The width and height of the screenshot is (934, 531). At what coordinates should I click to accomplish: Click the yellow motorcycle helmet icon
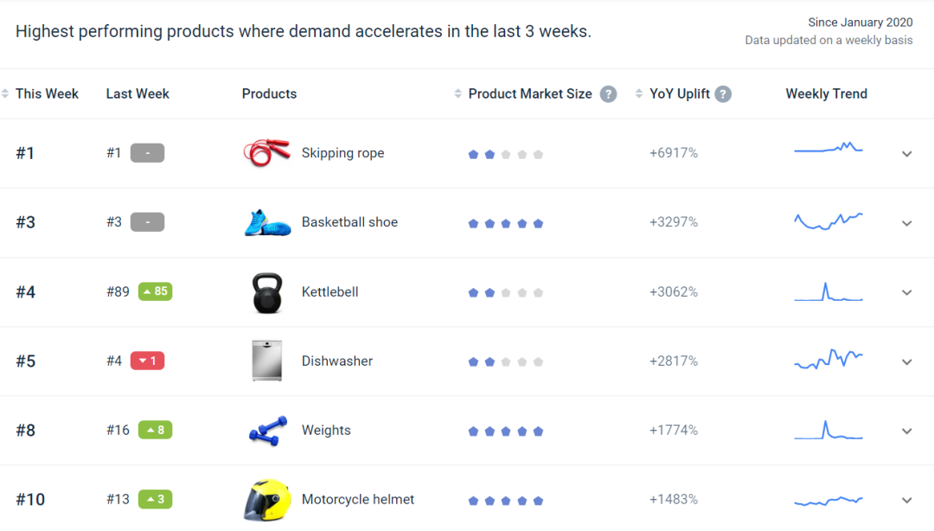pyautogui.click(x=266, y=500)
